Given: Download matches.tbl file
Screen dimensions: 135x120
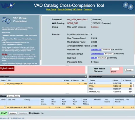Looking at the screenshot, I should click(x=96, y=49).
